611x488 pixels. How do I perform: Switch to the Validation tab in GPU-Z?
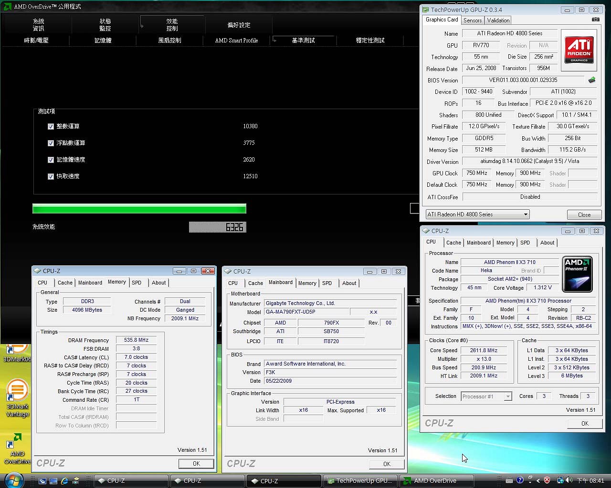(498, 20)
